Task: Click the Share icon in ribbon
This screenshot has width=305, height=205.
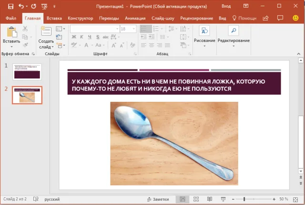Action: point(265,18)
